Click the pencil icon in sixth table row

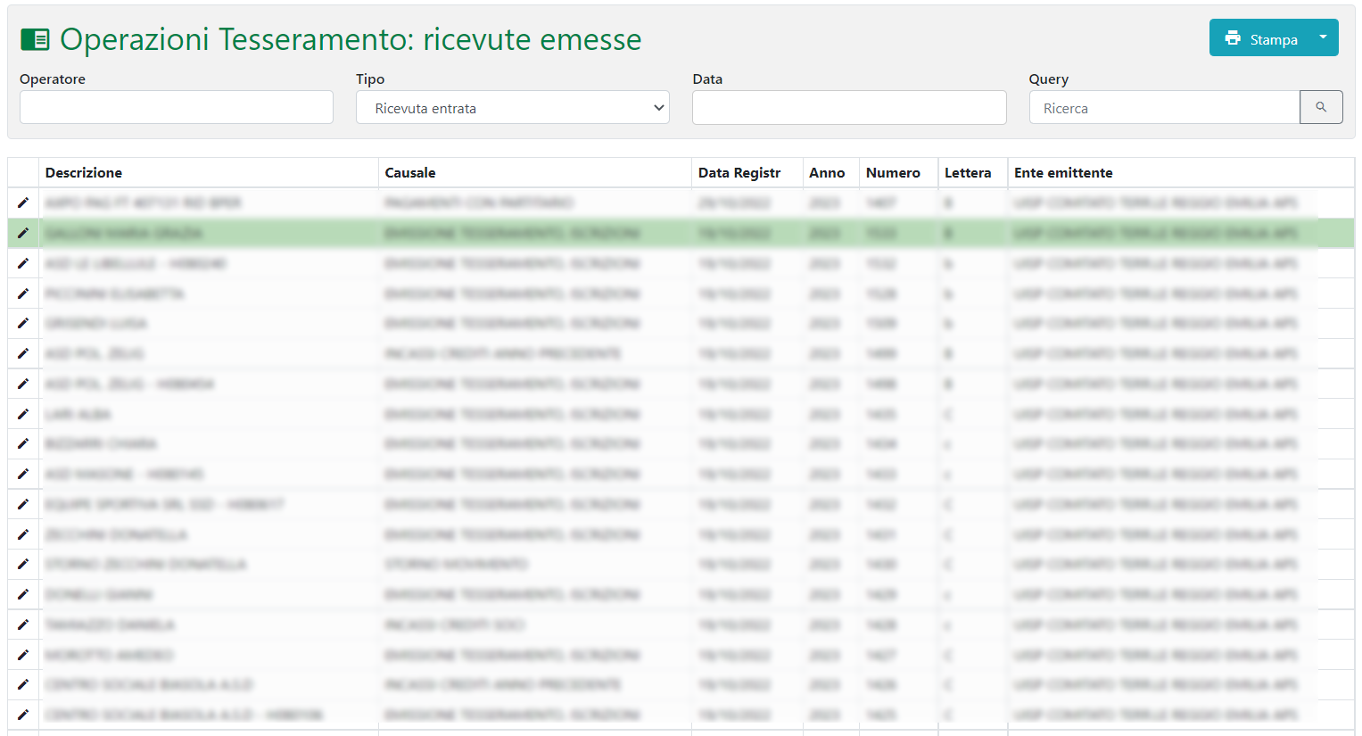(x=23, y=353)
